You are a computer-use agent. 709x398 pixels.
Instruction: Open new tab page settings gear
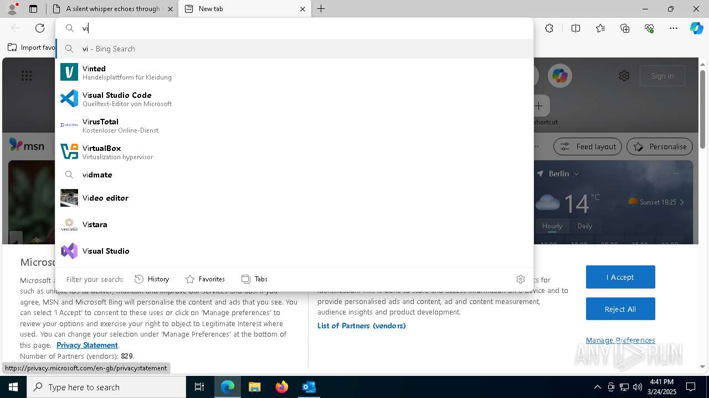624,76
